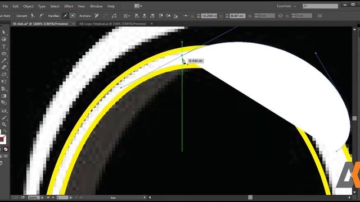
Task: Select the Ellipse shape tool
Action: [x=4, y=54]
